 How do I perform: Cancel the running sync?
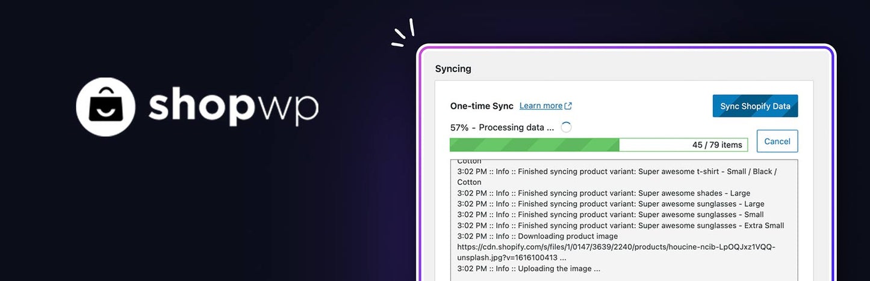click(777, 141)
